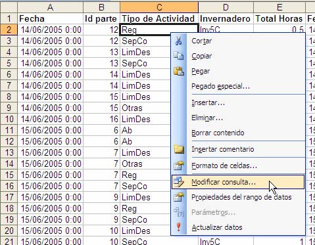Click the Modificar consulta pencil icon

coord(179,182)
